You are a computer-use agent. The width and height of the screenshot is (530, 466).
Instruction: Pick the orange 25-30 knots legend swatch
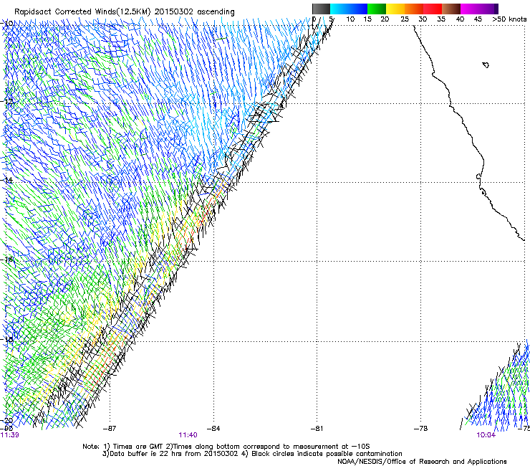click(414, 9)
